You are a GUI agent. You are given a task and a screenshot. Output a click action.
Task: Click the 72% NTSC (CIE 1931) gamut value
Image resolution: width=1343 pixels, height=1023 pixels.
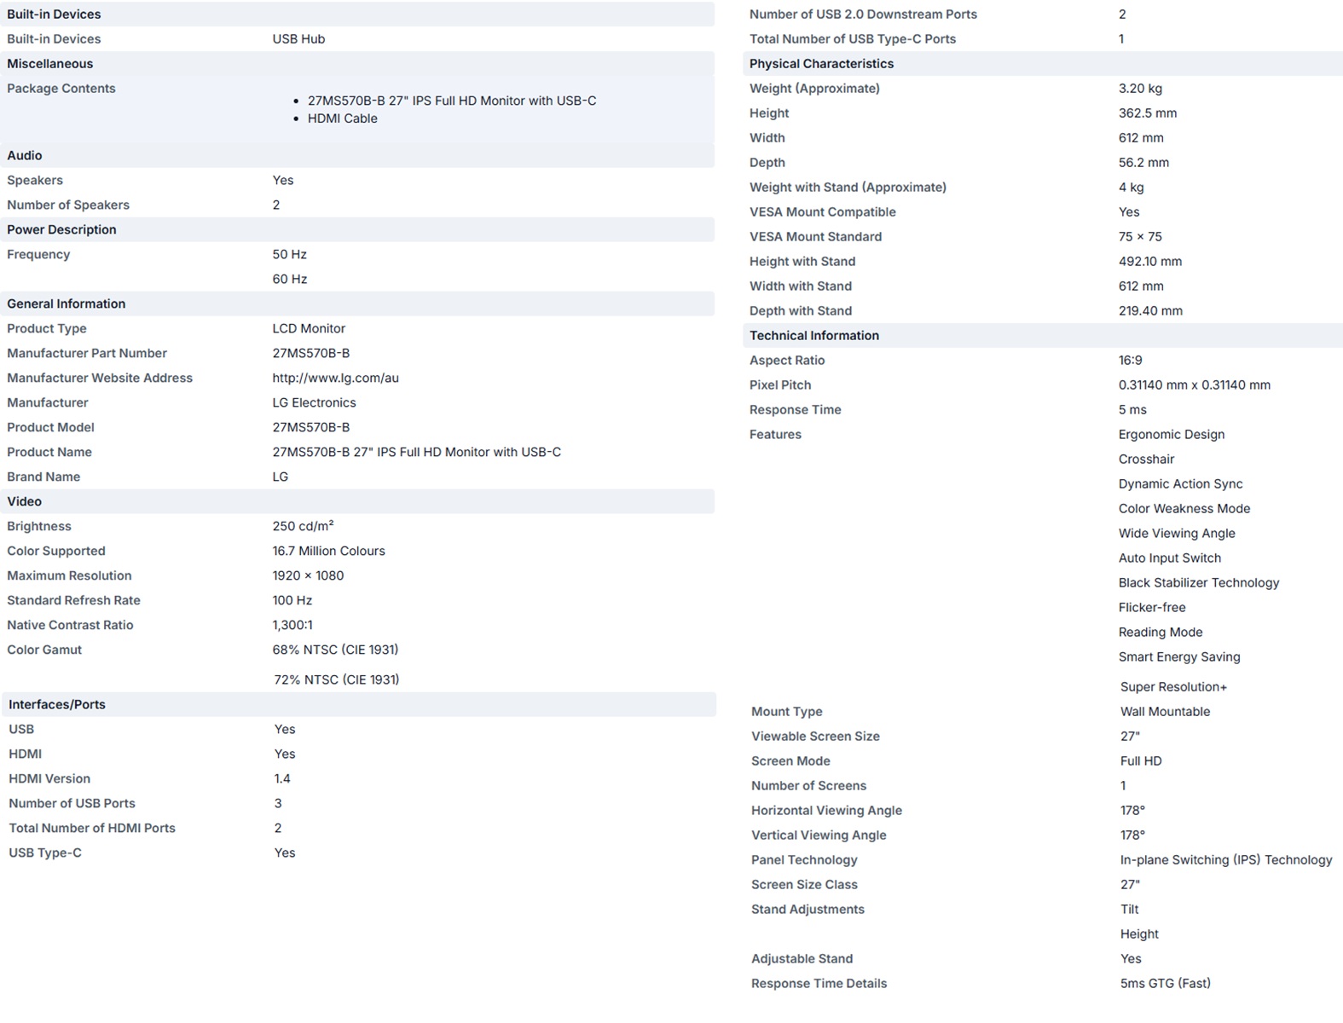click(x=337, y=679)
